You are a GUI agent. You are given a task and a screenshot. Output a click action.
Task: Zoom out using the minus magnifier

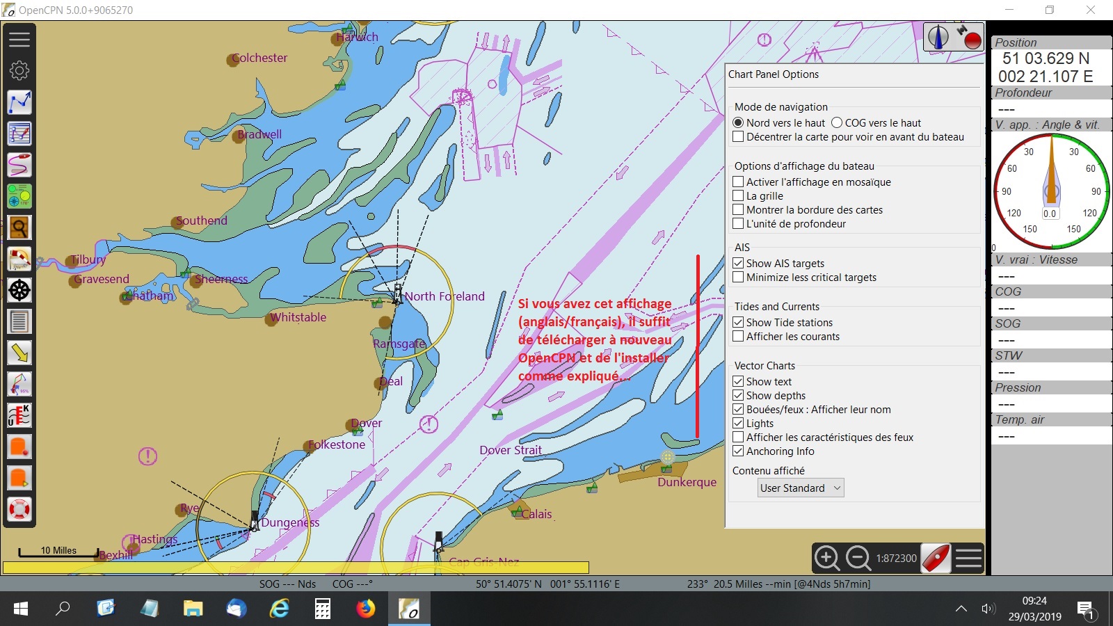[858, 558]
